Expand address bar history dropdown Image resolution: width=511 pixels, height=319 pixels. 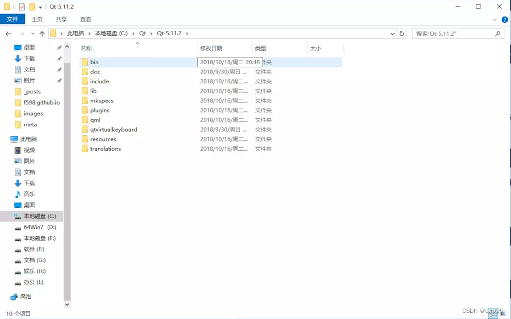[x=392, y=34]
